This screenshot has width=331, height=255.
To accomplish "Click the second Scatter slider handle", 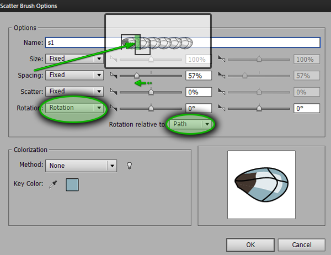I will 259,92.
